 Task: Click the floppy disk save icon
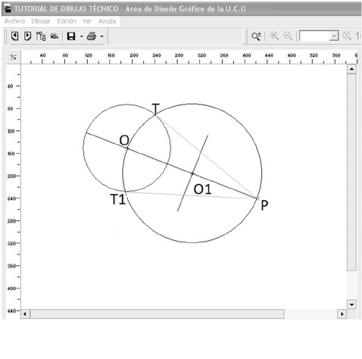click(71, 36)
